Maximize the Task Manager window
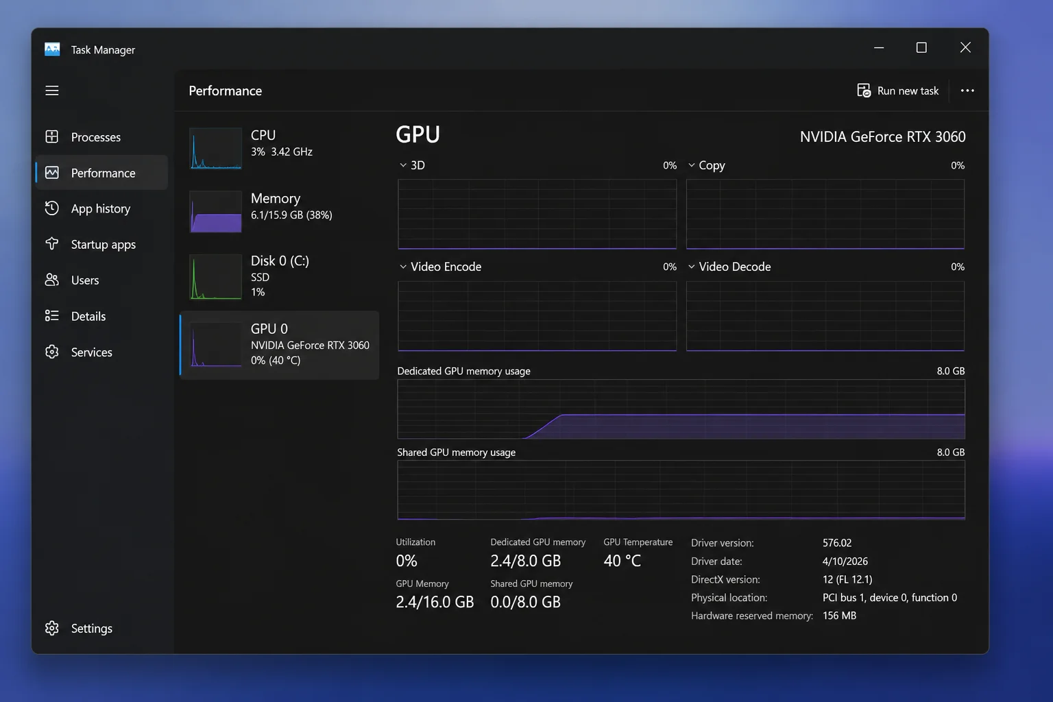The image size is (1053, 702). (921, 47)
